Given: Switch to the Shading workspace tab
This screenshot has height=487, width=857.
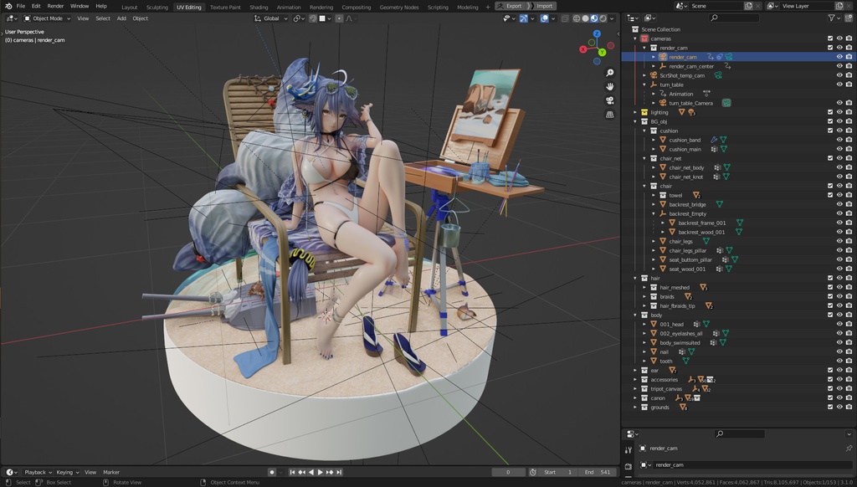Looking at the screenshot, I should (x=259, y=7).
